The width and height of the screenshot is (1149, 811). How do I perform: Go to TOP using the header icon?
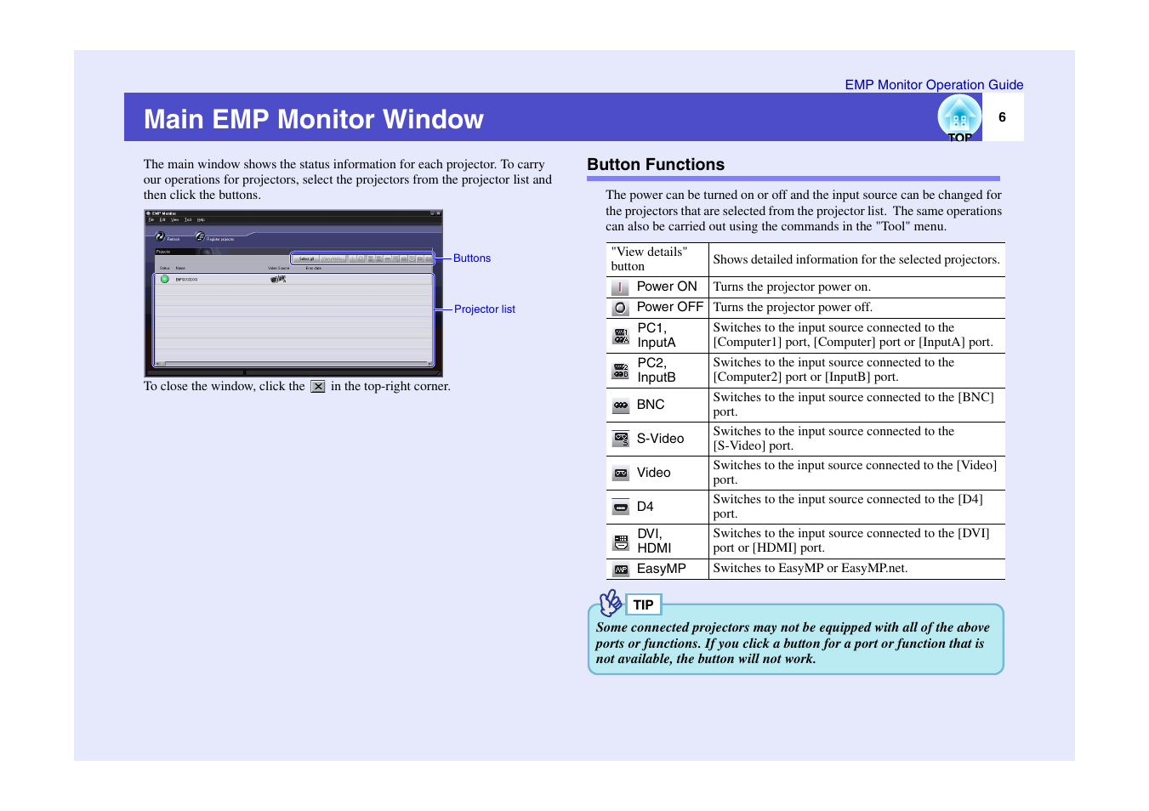pyautogui.click(x=959, y=117)
